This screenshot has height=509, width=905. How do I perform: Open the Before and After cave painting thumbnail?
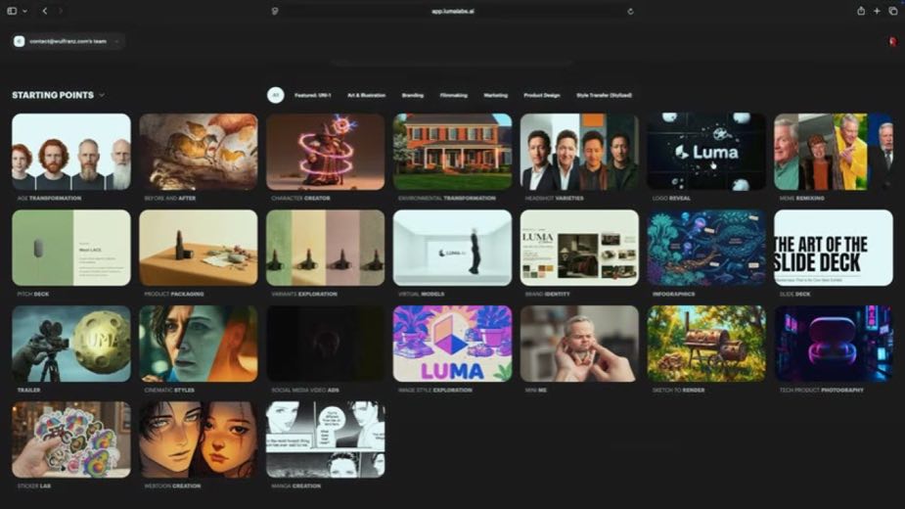pyautogui.click(x=199, y=152)
